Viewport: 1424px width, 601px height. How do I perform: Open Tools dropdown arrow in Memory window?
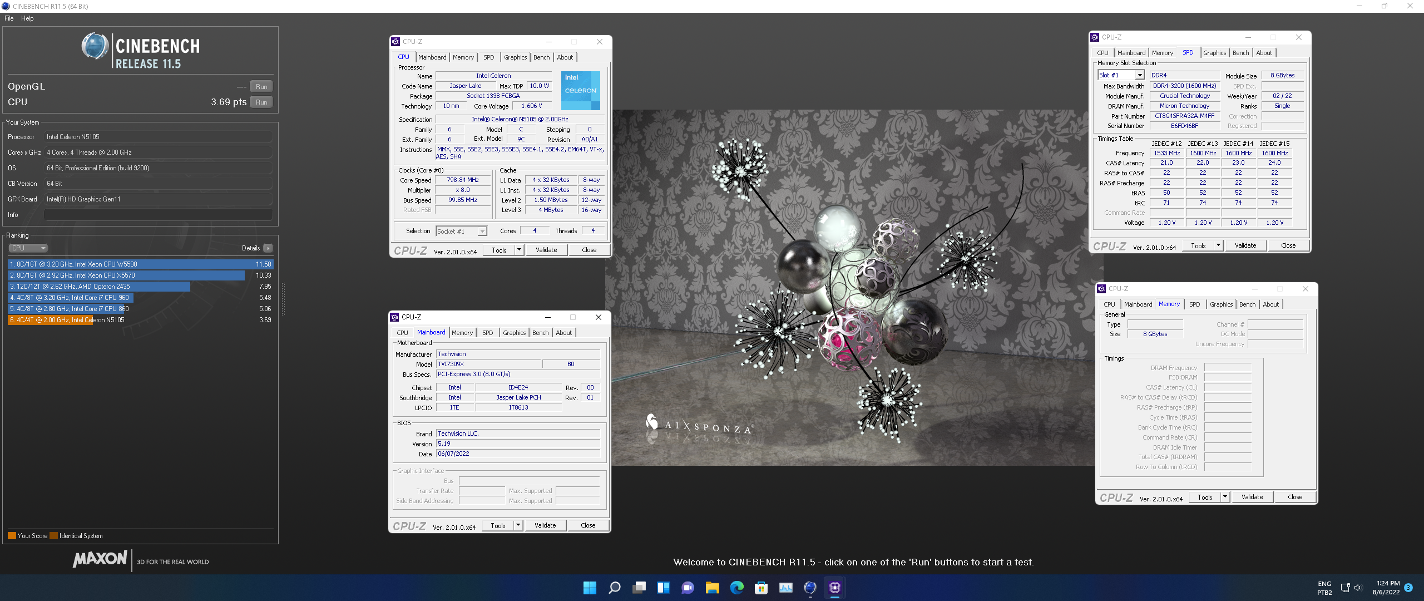pos(1225,497)
